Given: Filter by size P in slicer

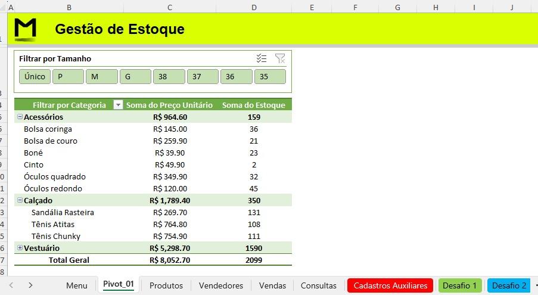Looking at the screenshot, I should point(68,76).
